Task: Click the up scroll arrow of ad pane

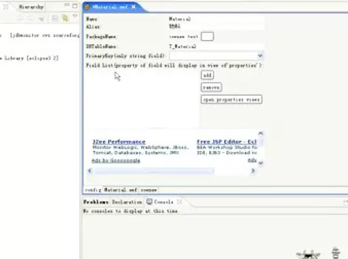Action: (x=260, y=134)
